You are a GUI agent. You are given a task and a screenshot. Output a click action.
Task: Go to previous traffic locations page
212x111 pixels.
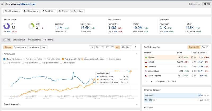(x=147, y=81)
